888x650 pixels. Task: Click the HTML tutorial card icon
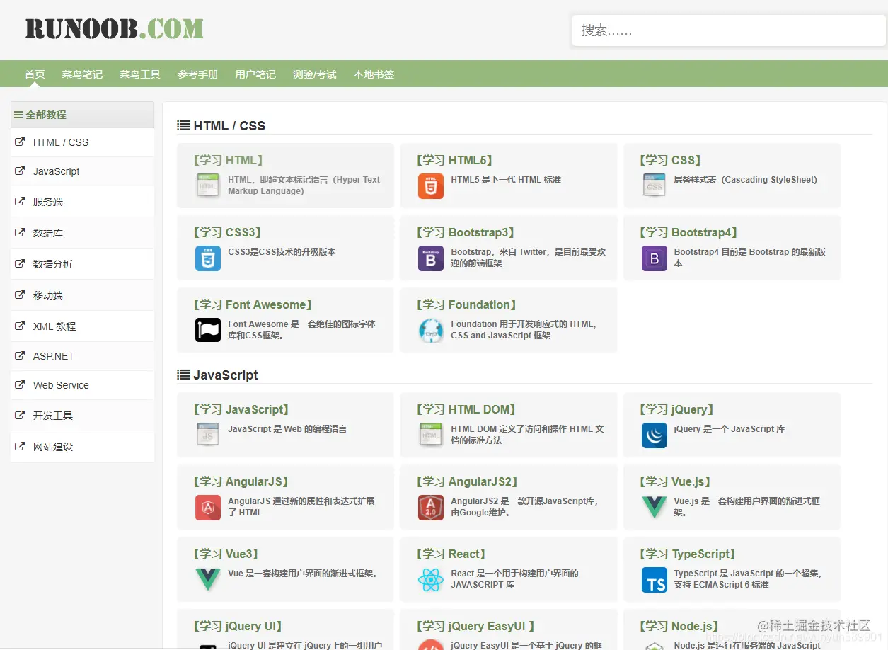click(x=208, y=186)
